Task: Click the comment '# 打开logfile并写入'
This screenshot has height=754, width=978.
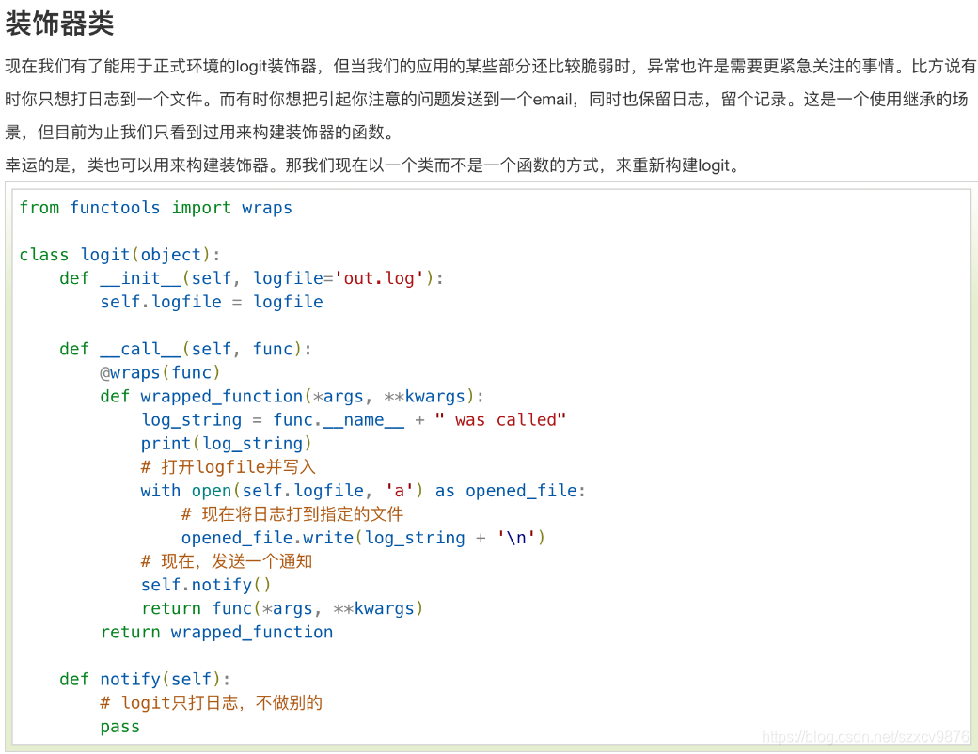Action: click(229, 467)
